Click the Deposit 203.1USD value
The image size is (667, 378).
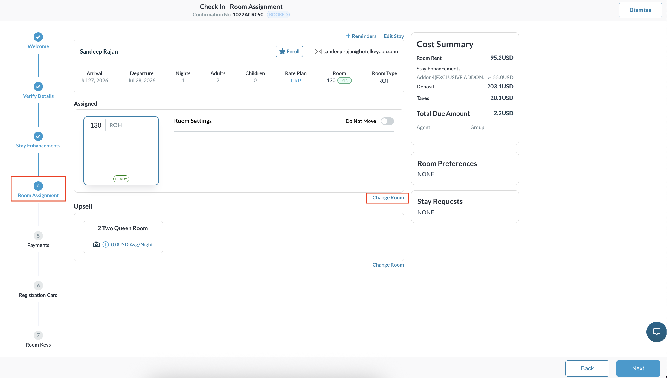(500, 86)
